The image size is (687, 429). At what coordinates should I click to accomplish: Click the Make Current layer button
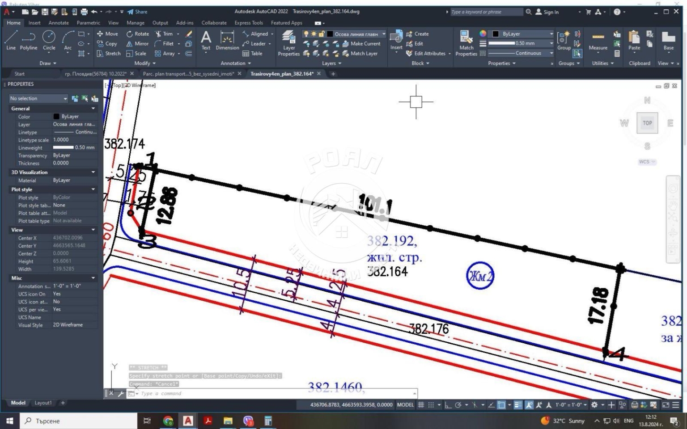point(361,44)
